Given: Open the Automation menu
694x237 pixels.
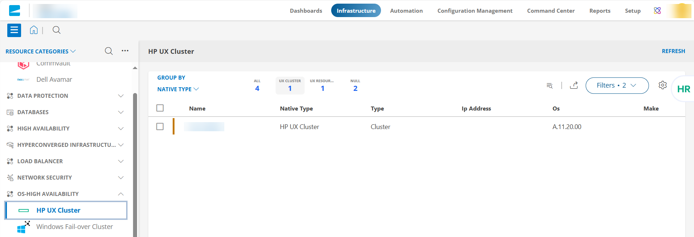Looking at the screenshot, I should coord(406,11).
